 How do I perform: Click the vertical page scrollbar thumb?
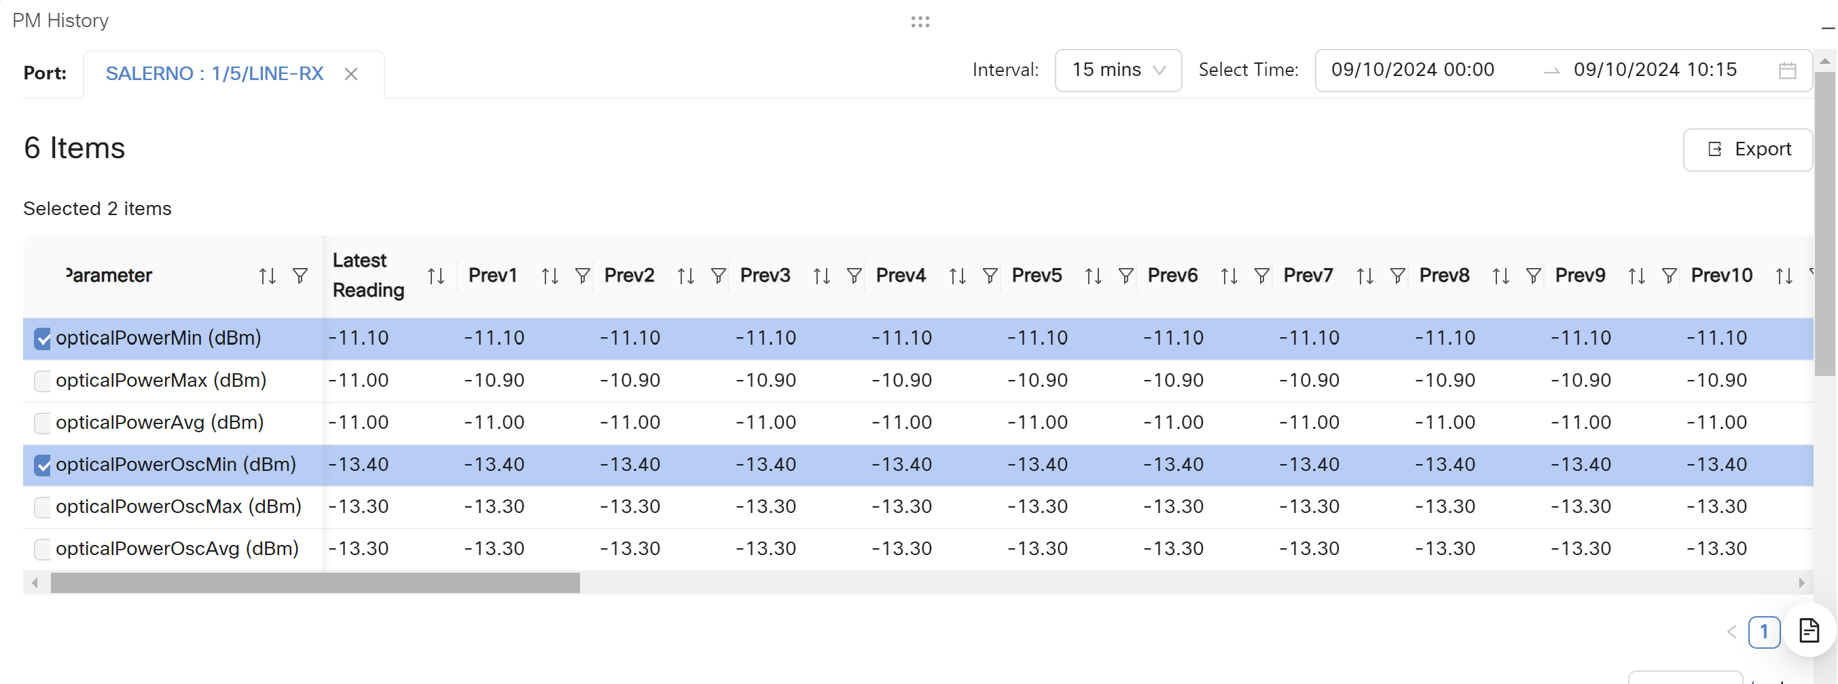pos(1825,223)
